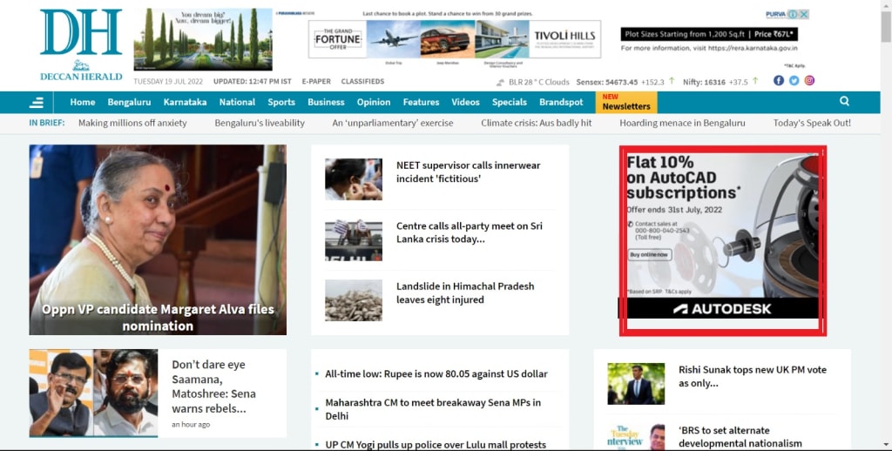Open 'Don't dare eye Saamana' Sena story
Image resolution: width=892 pixels, height=451 pixels.
click(214, 387)
